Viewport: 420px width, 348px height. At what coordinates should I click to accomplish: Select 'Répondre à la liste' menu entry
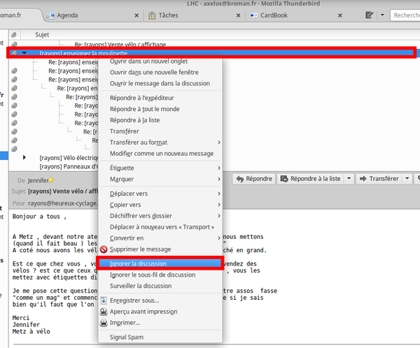click(134, 120)
